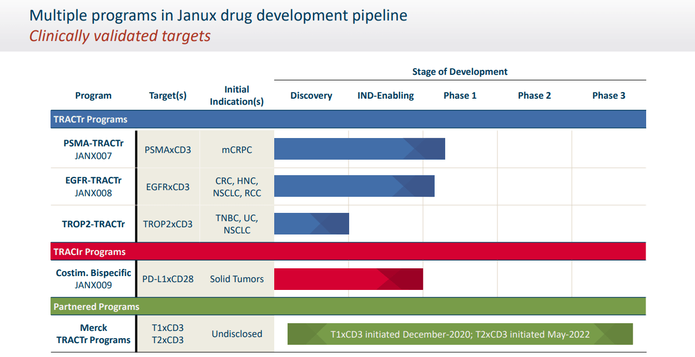The width and height of the screenshot is (695, 357).
Task: Select the Costim. Bispecific JANX009 entry
Action: click(x=93, y=278)
